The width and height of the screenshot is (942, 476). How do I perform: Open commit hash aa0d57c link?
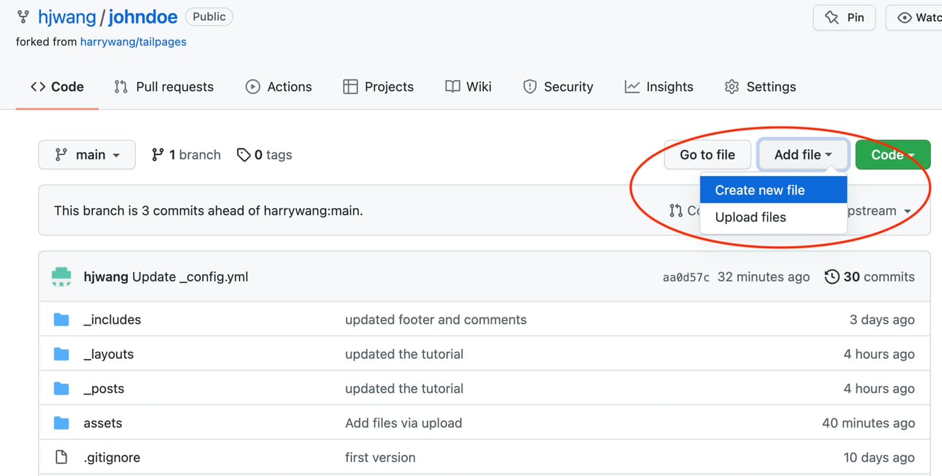[686, 277]
